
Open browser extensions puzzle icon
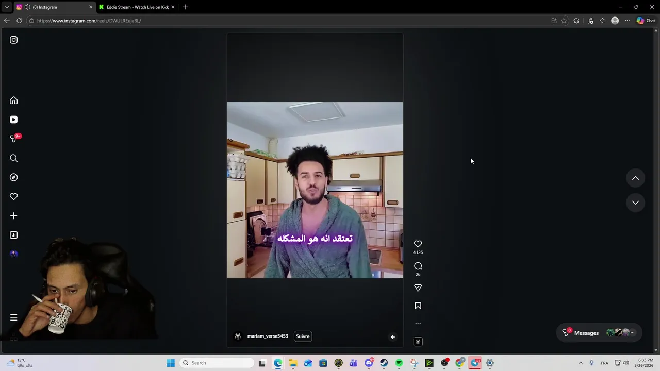point(576,21)
